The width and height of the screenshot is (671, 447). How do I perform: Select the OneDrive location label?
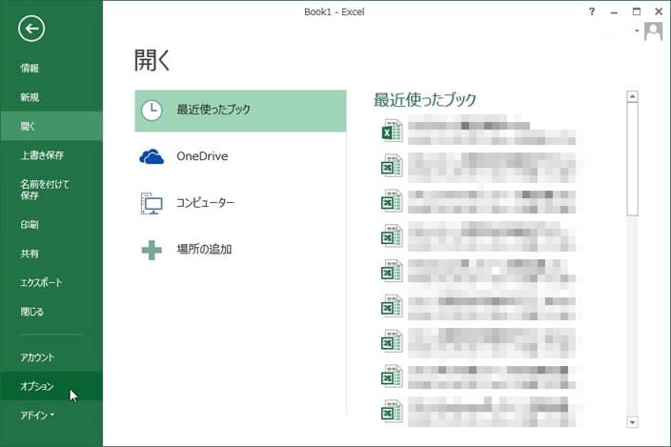coord(202,156)
